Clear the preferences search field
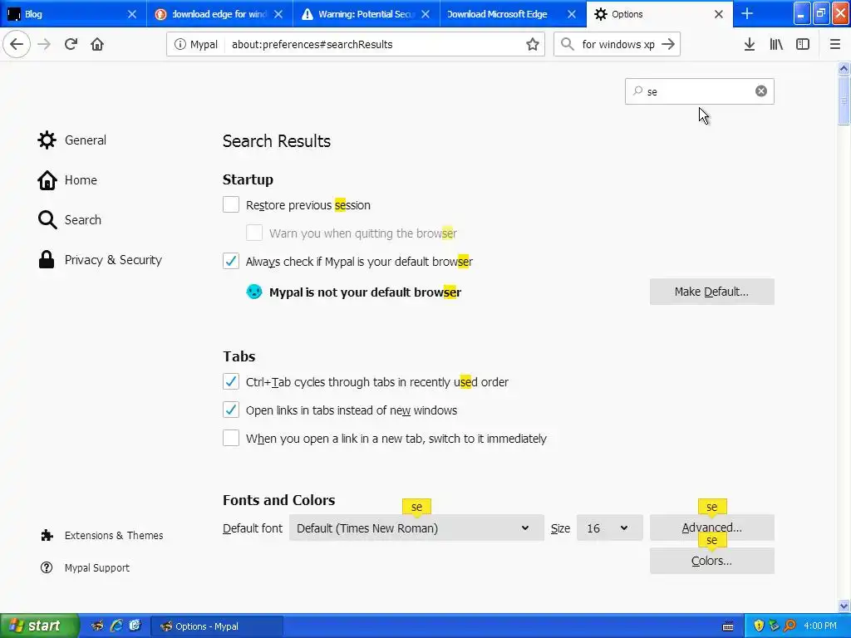 point(761,91)
